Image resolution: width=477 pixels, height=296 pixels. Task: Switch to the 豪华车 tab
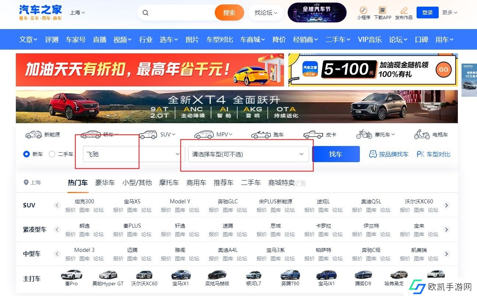click(105, 182)
